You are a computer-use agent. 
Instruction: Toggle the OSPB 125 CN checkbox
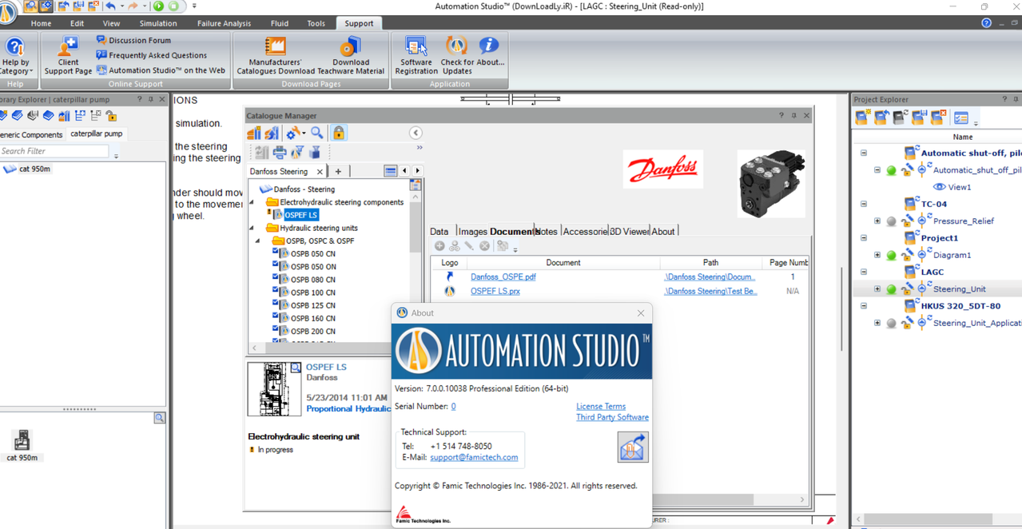(x=276, y=302)
